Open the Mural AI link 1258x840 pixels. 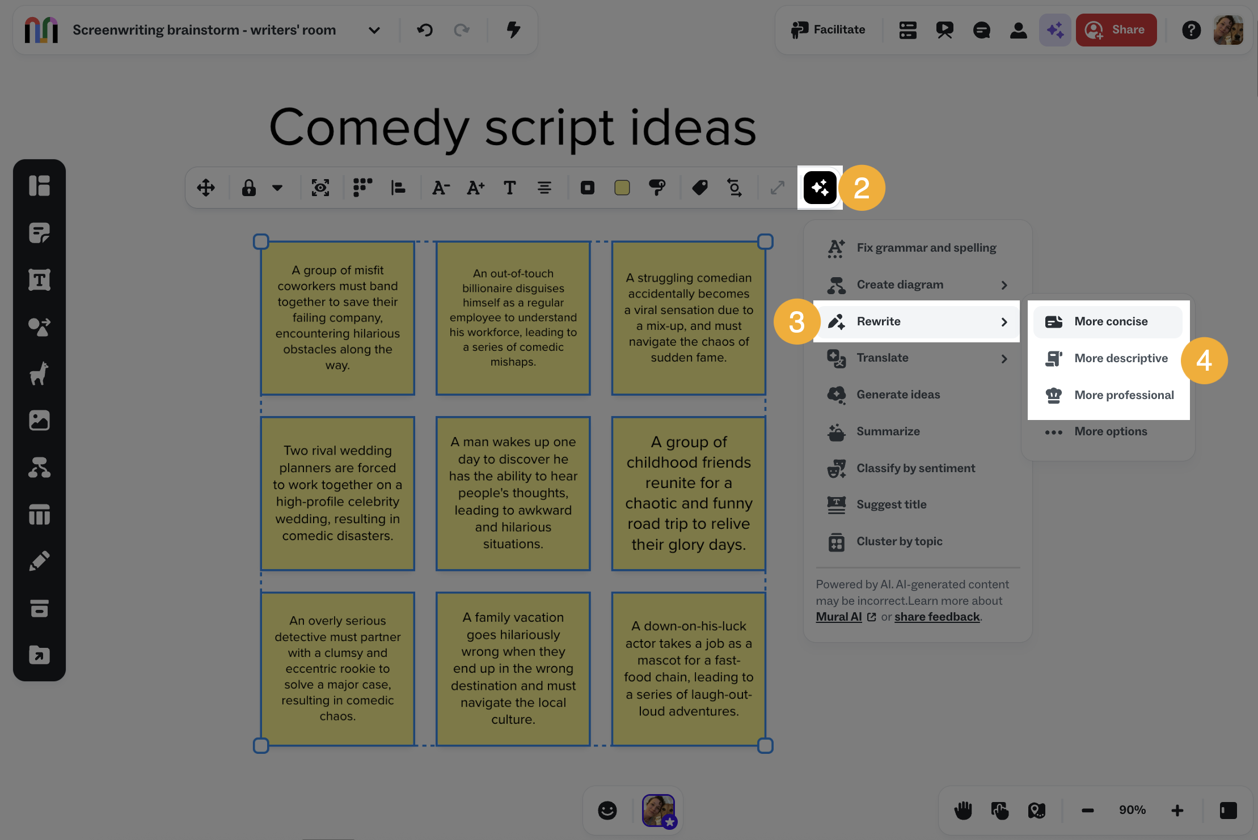tap(838, 617)
